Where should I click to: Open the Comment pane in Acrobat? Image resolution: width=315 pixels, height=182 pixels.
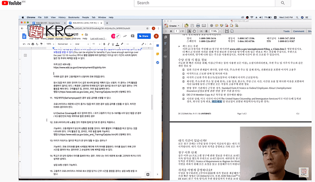click(x=298, y=31)
